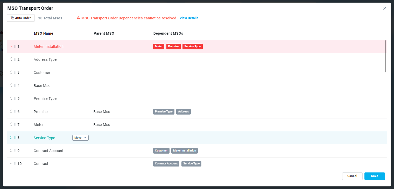This screenshot has width=394, height=189.
Task: Click the drag handle for Contract Account row
Action: pos(15,151)
